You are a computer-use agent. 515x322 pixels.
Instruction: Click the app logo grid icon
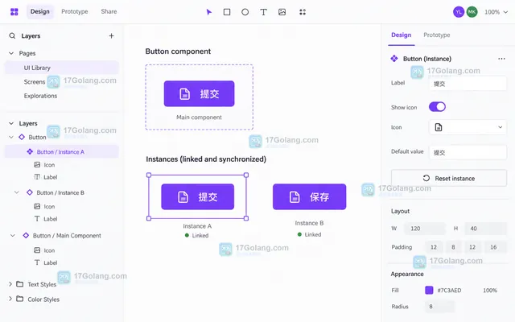[x=14, y=12]
